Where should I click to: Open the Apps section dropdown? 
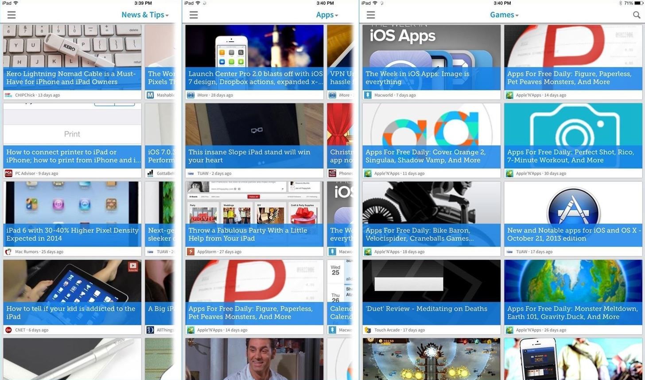327,15
